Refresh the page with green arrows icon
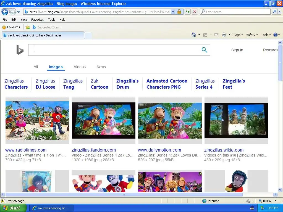This screenshot has height=212, width=283. point(188,12)
